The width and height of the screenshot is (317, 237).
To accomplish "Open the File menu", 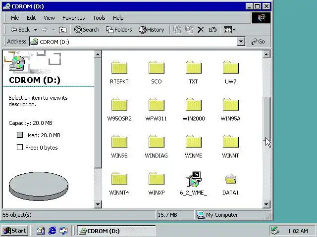I will click(x=15, y=18).
